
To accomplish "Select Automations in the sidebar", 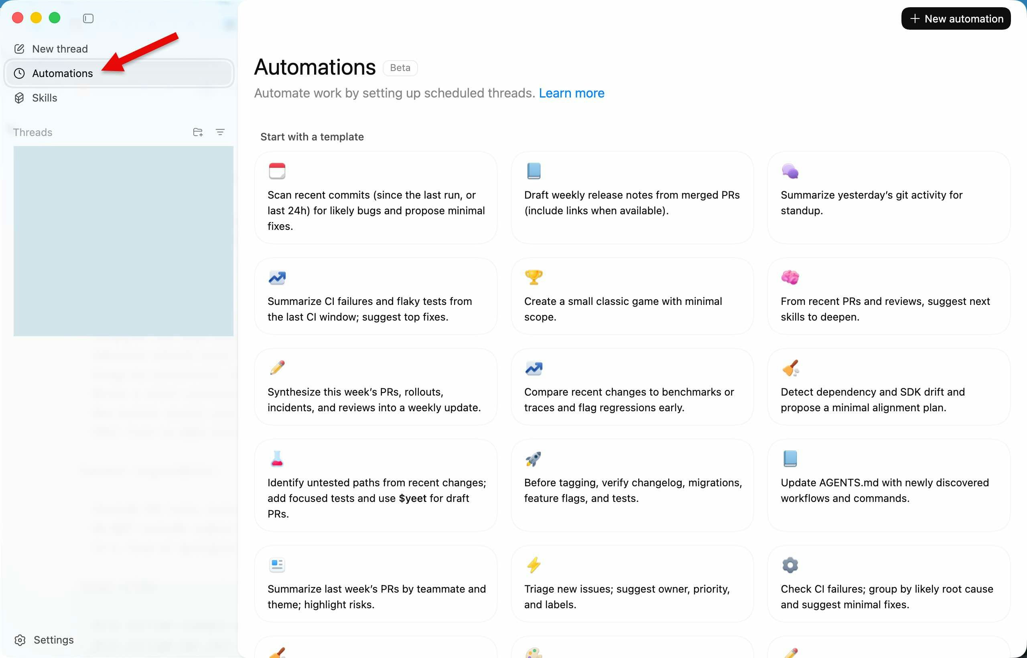I will click(x=62, y=73).
